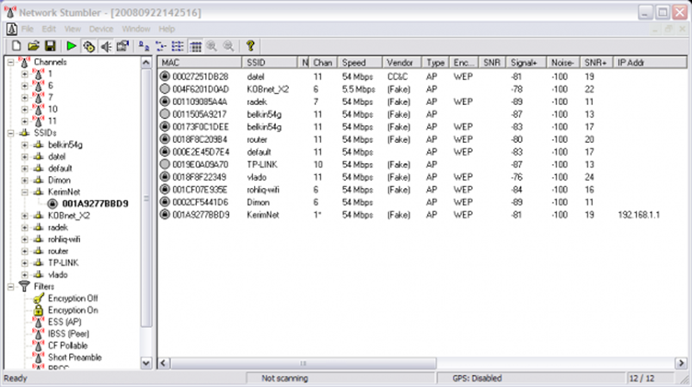Click the Open file toolbar icon
Viewport: 692px width, 387px height.
pyautogui.click(x=33, y=46)
